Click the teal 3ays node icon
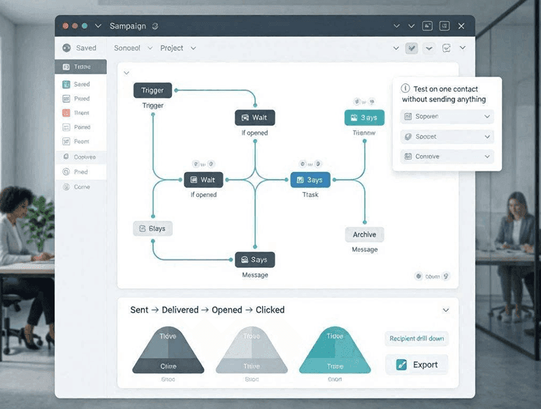 click(354, 117)
